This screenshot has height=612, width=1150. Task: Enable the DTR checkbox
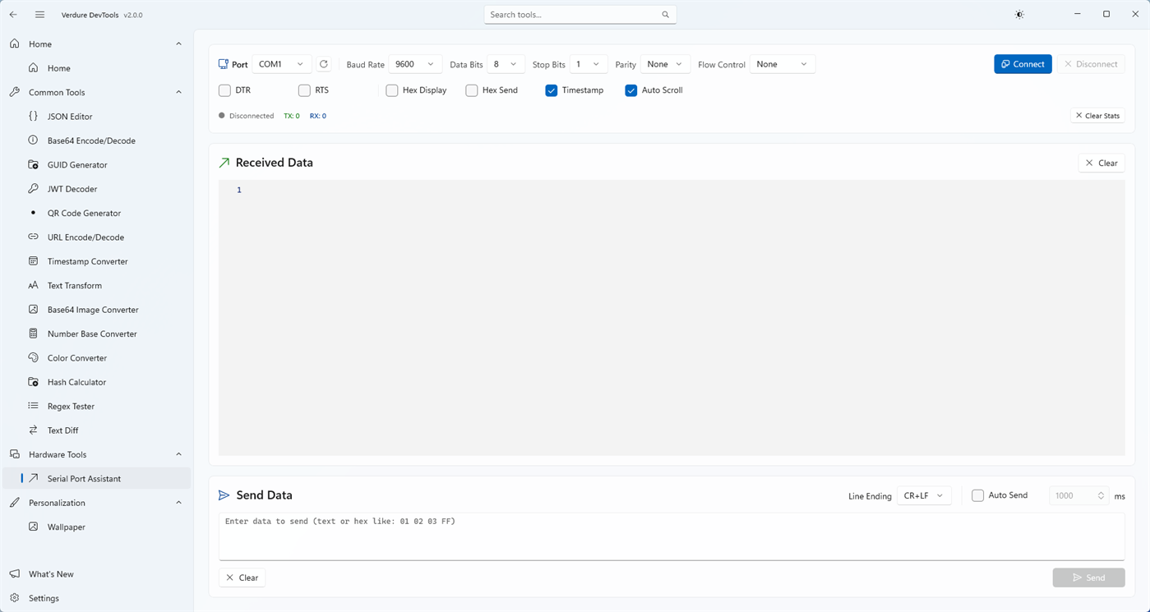(224, 90)
